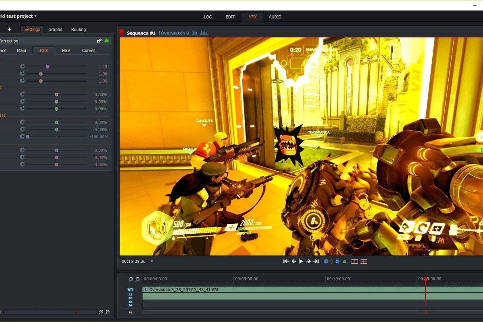Click the keyframe icon on the -100.00% row
This screenshot has height=322, width=483.
[22, 137]
